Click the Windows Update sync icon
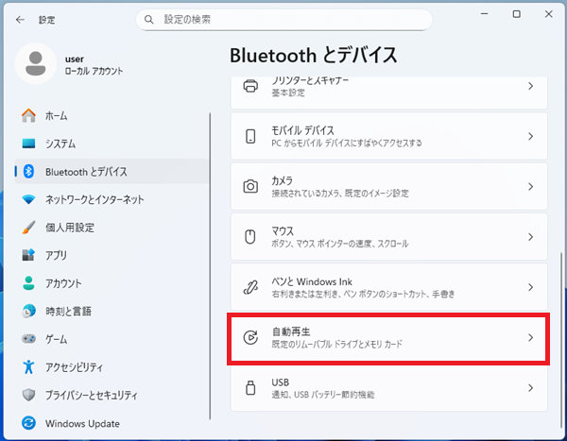 click(x=28, y=423)
